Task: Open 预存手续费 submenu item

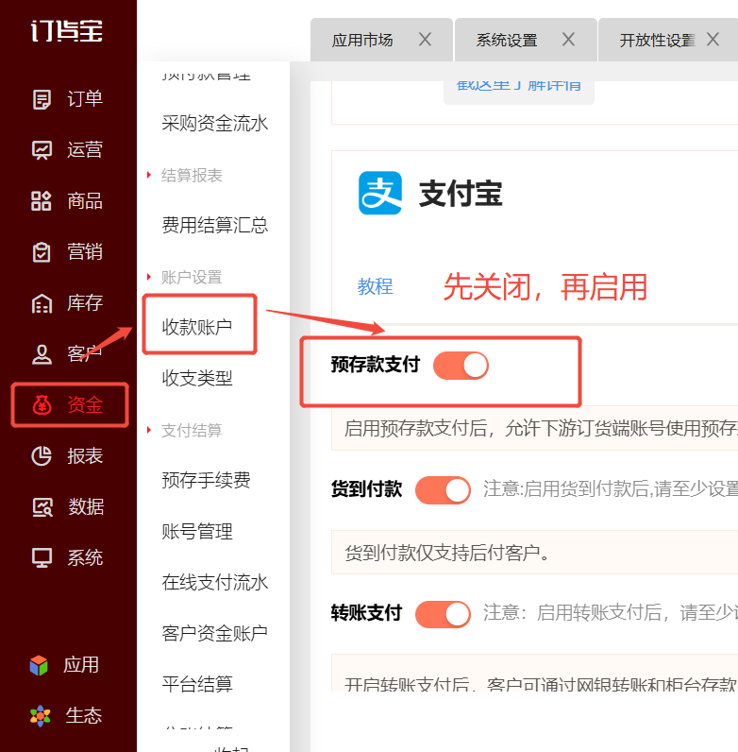Action: pos(206,480)
